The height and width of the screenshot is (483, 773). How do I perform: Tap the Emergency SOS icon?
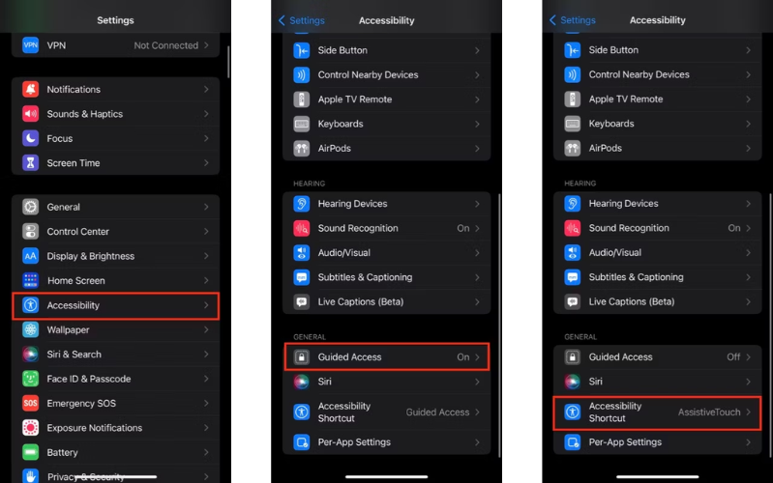(x=30, y=403)
